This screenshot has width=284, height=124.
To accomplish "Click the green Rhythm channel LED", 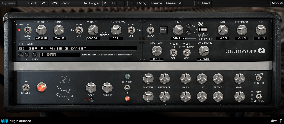I will (x=127, y=76).
